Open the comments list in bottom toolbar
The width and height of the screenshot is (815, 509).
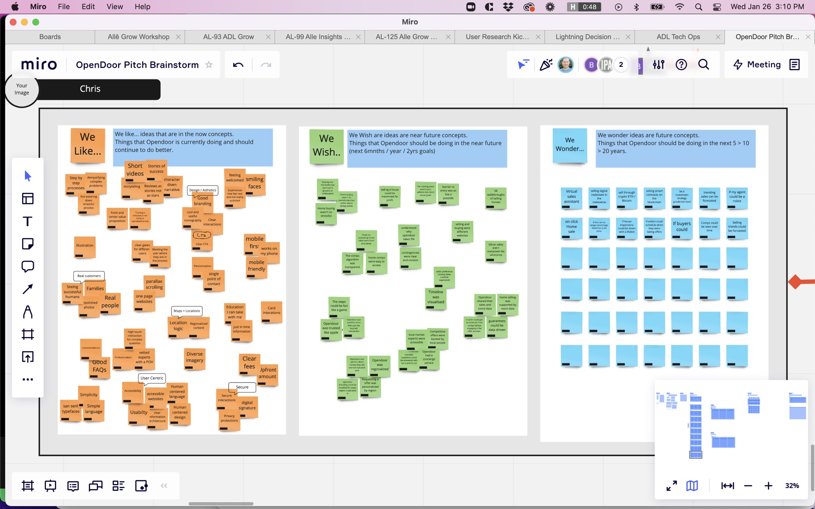click(73, 486)
